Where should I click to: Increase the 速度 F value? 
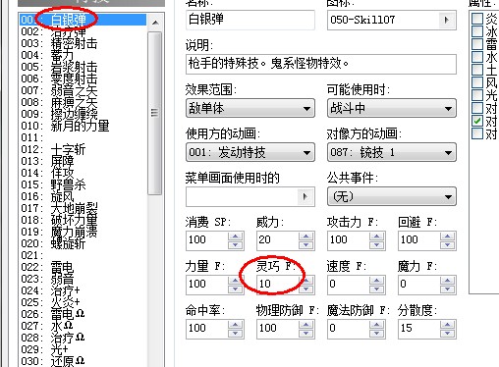377,281
